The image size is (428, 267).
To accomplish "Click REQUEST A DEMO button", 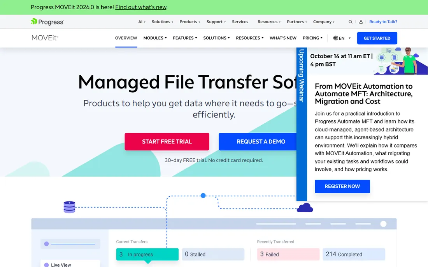I will (x=258, y=142).
